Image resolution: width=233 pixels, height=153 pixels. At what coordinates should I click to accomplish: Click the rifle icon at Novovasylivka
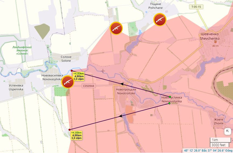click(x=68, y=82)
